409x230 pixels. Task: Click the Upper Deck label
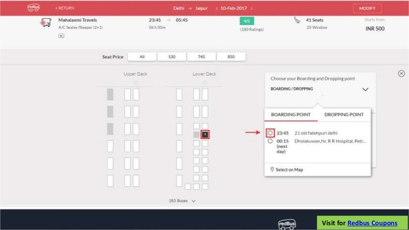click(135, 74)
